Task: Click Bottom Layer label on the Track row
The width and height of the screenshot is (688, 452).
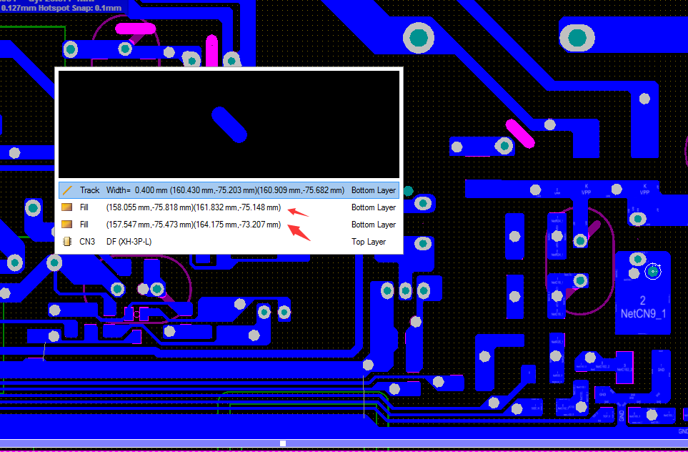Action: (x=373, y=190)
